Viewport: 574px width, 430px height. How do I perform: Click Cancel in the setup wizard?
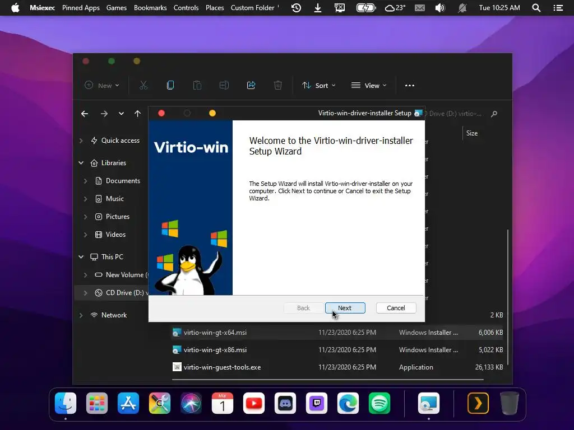396,308
